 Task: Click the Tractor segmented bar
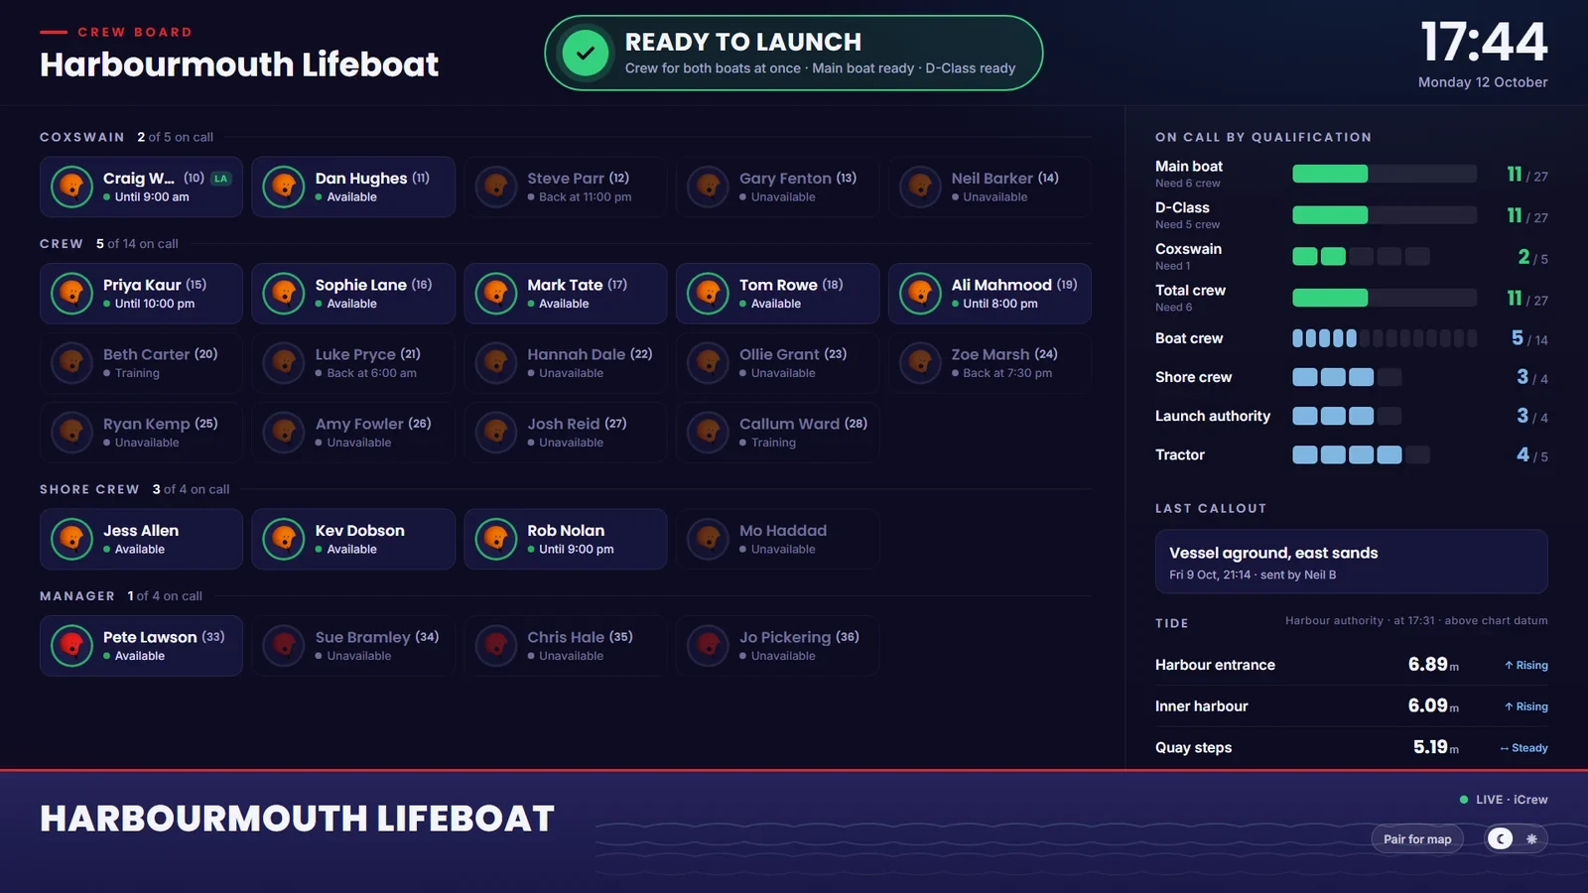[x=1361, y=454]
